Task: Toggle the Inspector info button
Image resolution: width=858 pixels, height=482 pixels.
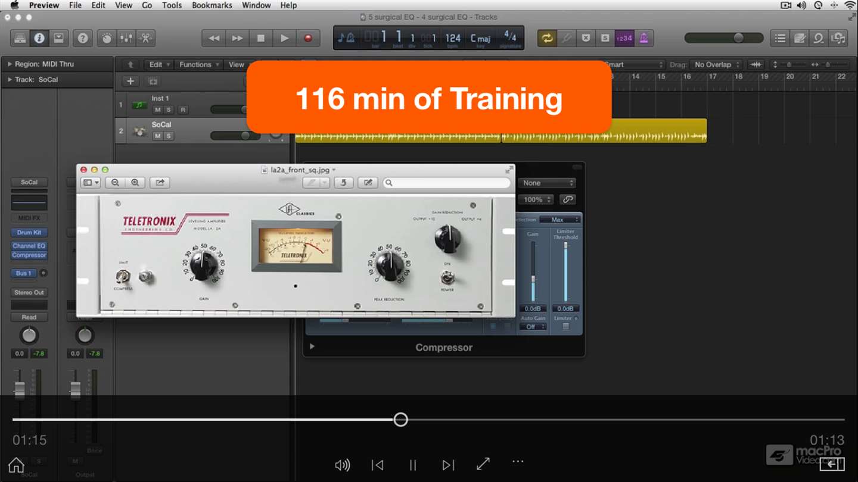Action: (x=39, y=38)
